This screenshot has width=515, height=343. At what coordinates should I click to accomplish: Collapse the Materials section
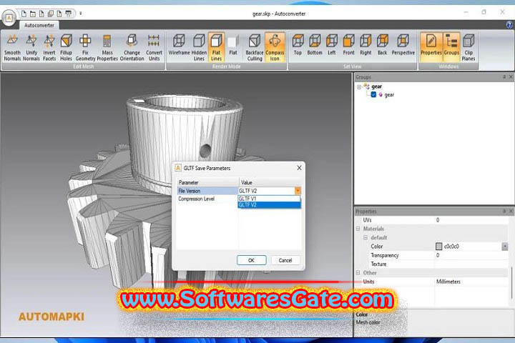click(358, 229)
